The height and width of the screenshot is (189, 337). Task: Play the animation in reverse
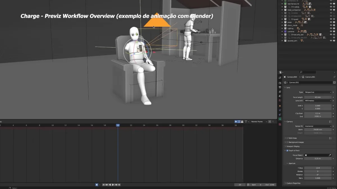110,185
